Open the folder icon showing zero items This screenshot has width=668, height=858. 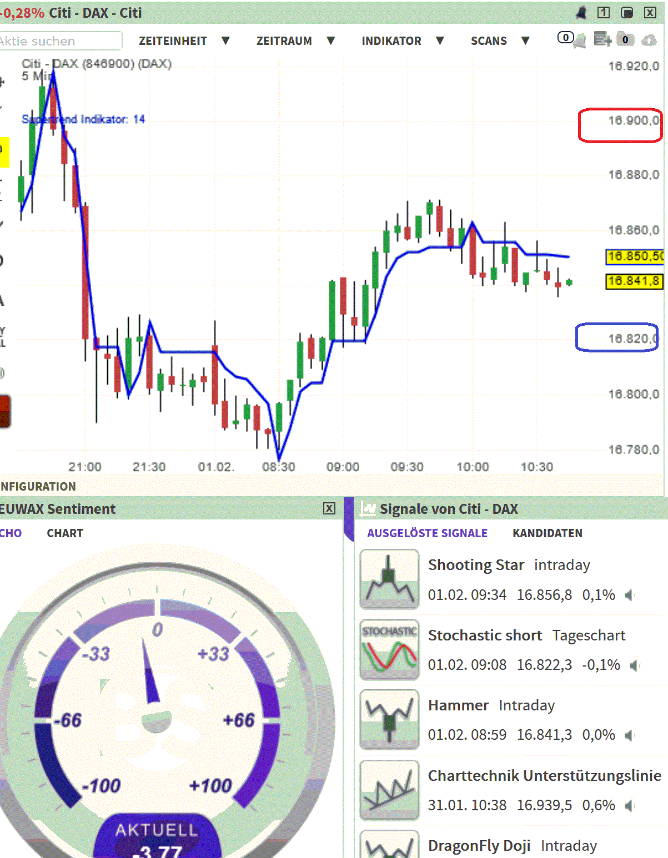click(x=625, y=39)
